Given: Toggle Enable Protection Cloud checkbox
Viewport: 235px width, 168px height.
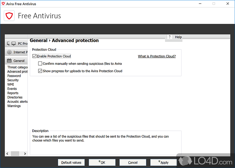Looking at the screenshot, I should [x=34, y=56].
